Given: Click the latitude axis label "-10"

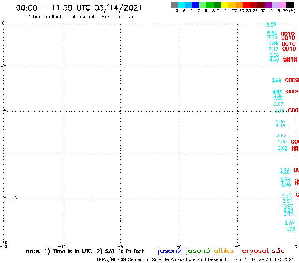Looking at the screenshot, I should tap(4, 242).
